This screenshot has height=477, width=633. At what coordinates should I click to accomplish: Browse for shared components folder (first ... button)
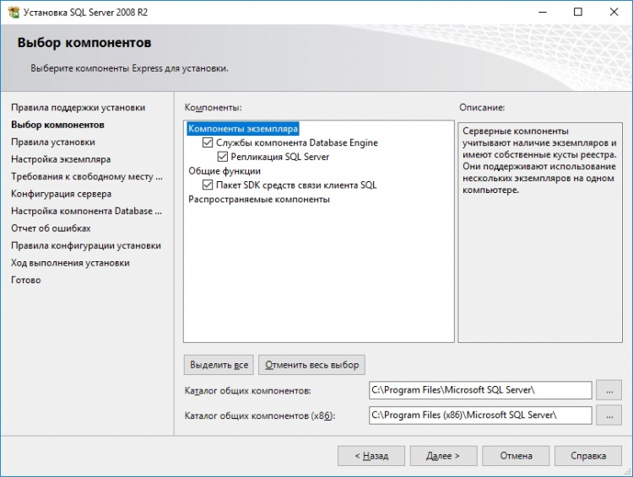coord(609,390)
